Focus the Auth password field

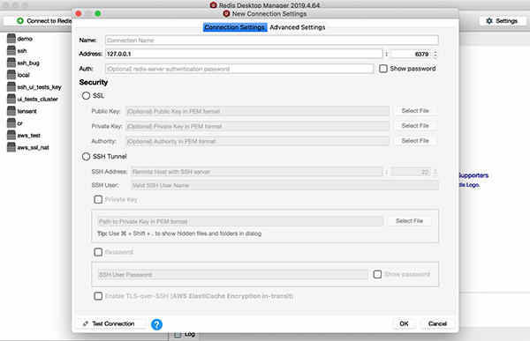click(239, 69)
